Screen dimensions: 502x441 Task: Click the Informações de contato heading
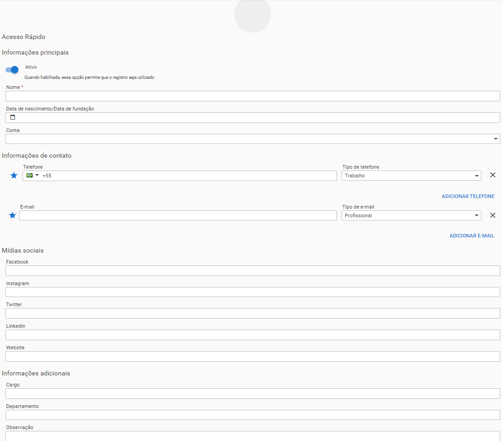coord(37,155)
